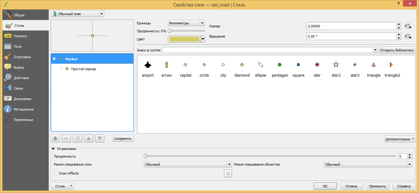Choose the red star symbol
This screenshot has height=193, width=419.
(317, 65)
